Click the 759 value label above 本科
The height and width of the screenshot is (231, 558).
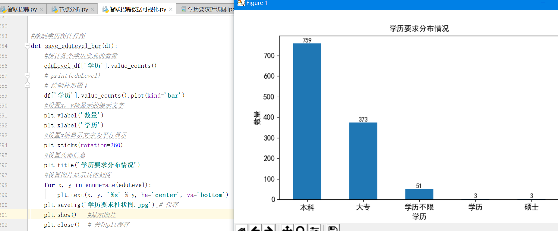coord(307,40)
